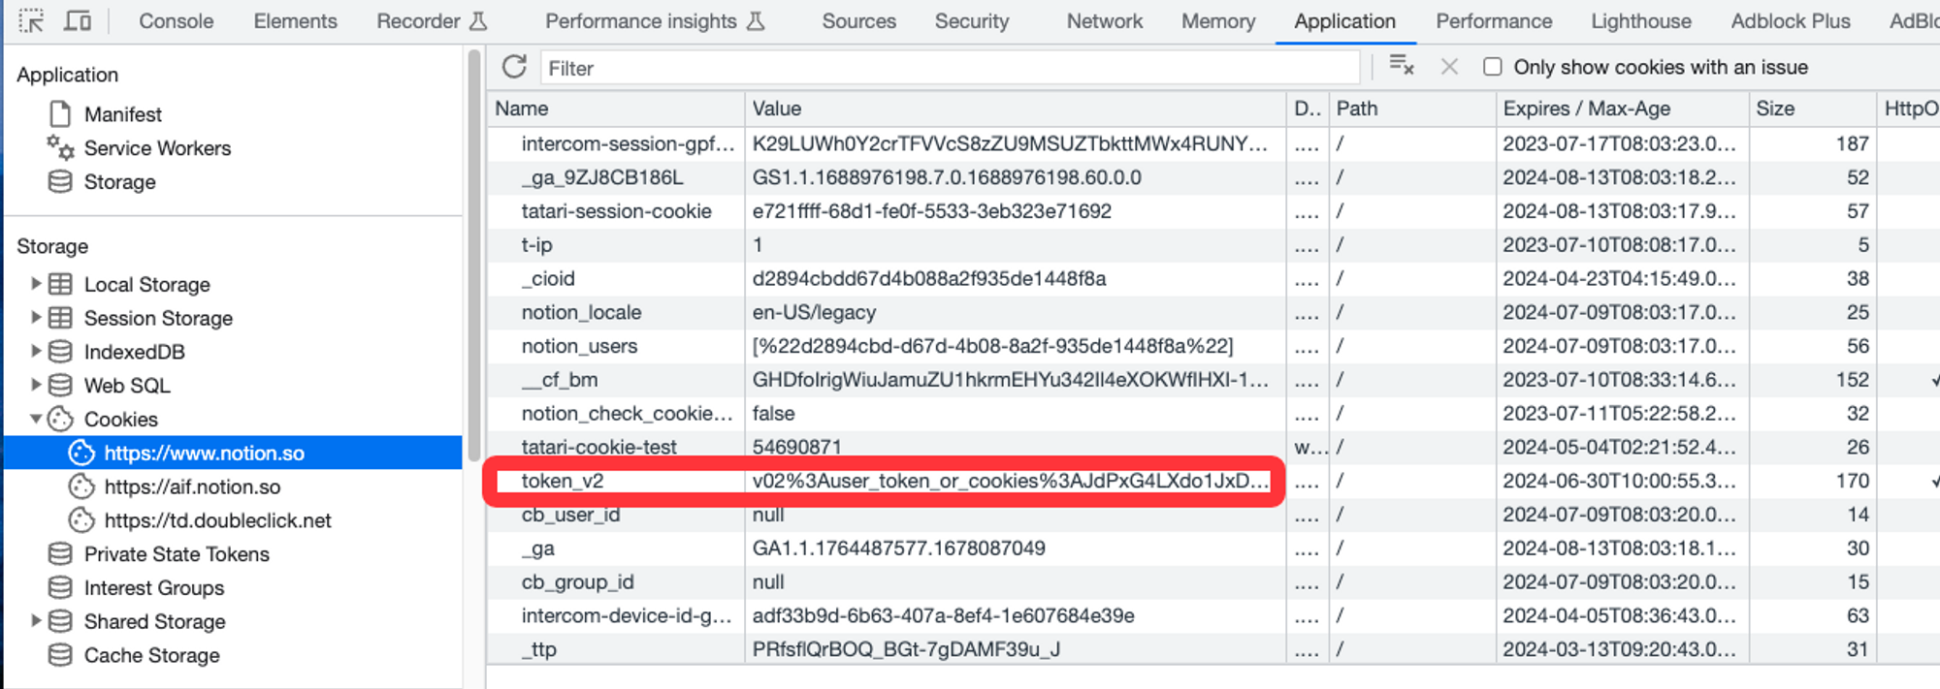Image resolution: width=1940 pixels, height=689 pixels.
Task: Select https://www.notion.so cookies entry
Action: (233, 453)
